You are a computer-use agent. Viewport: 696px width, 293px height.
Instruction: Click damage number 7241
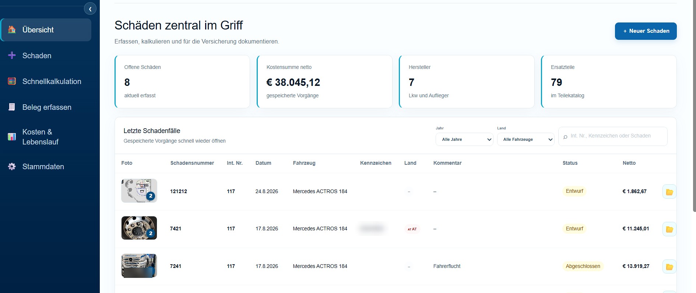(x=176, y=266)
